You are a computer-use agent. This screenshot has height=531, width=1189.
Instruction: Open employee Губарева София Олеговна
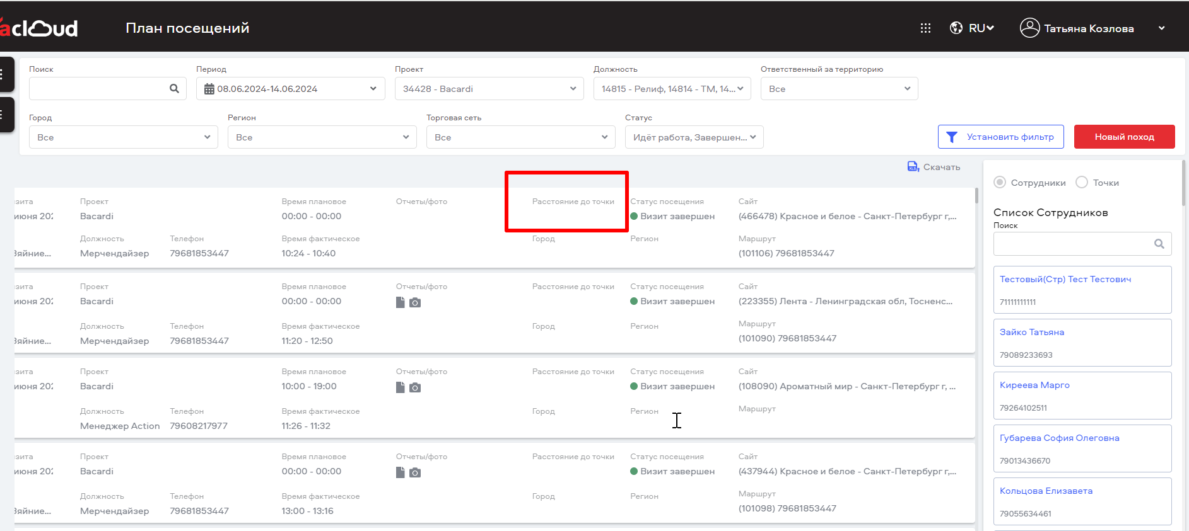tap(1082, 448)
